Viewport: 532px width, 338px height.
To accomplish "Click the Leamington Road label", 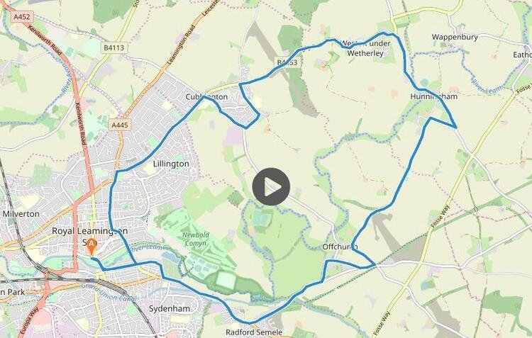I will tap(182, 45).
